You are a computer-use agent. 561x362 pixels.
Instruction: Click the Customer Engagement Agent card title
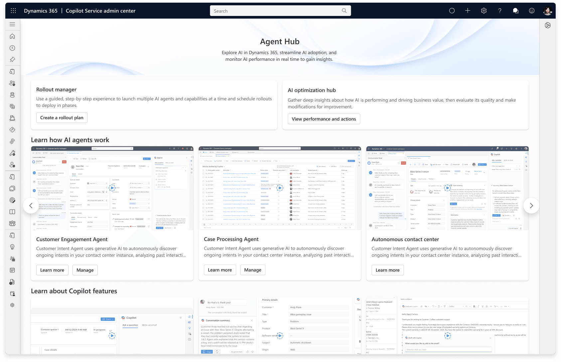(72, 239)
